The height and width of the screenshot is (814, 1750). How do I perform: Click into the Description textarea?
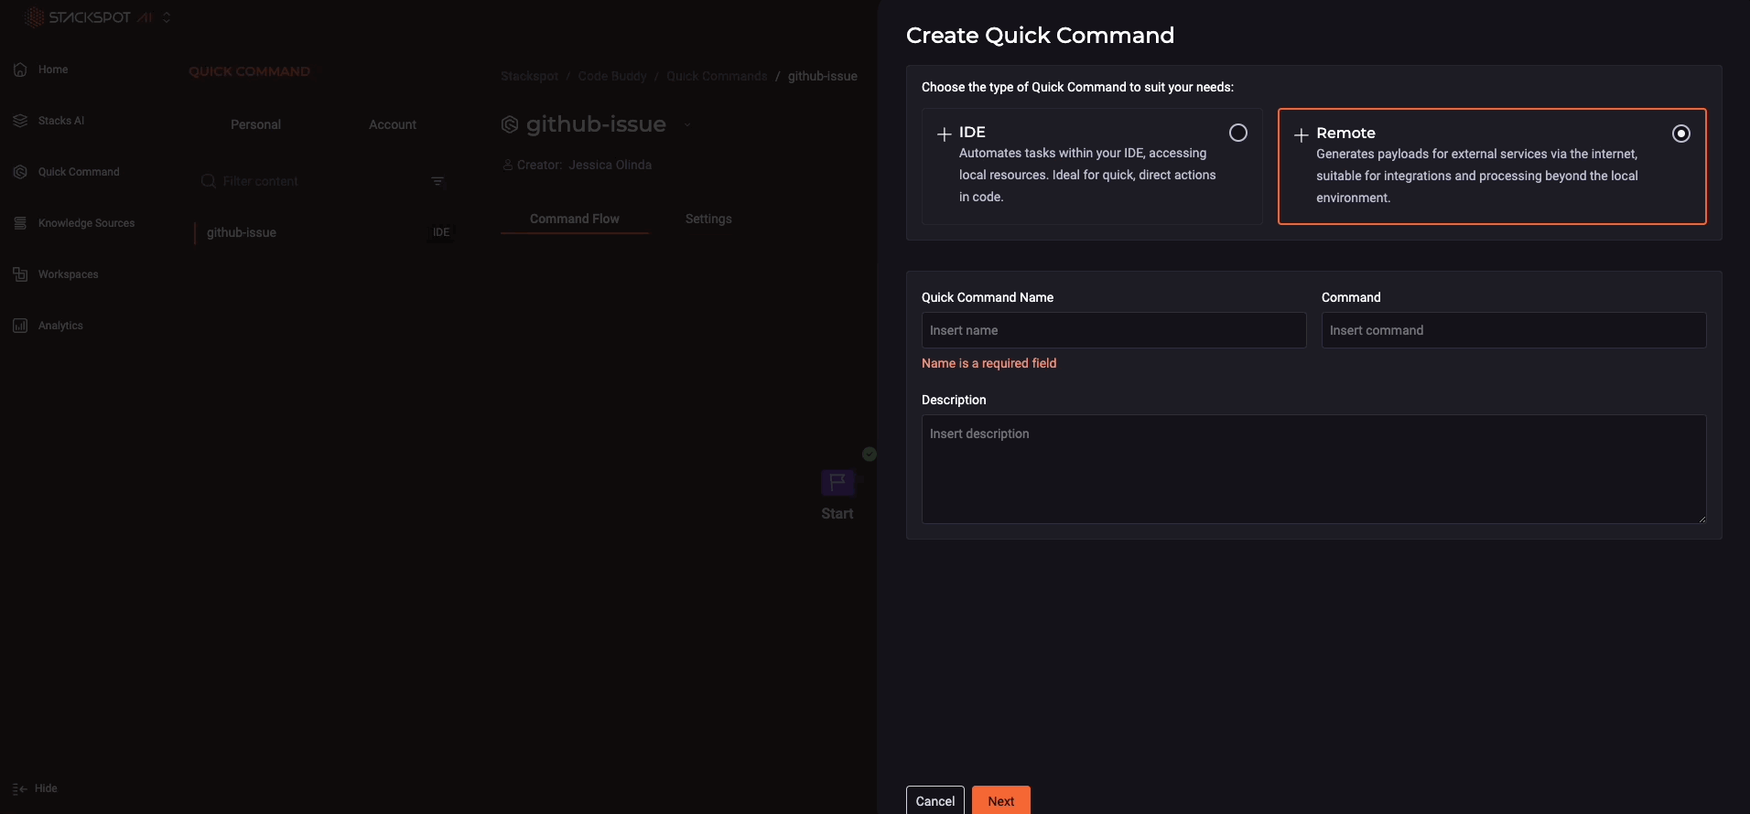coord(1314,469)
